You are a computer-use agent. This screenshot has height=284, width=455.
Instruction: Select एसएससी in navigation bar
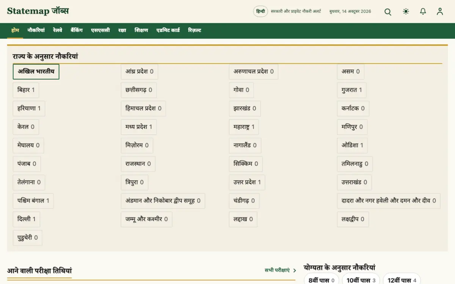point(100,30)
